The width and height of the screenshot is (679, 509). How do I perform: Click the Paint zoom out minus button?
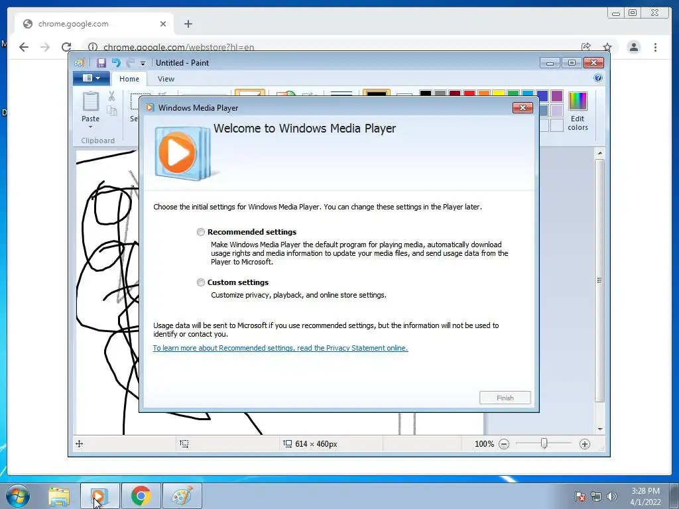pos(504,444)
